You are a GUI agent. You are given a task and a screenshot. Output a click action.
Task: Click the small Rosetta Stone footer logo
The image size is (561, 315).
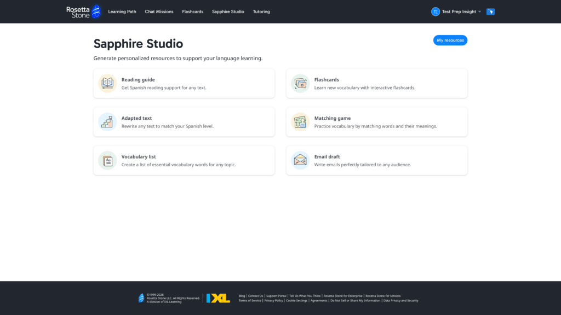pos(141,298)
